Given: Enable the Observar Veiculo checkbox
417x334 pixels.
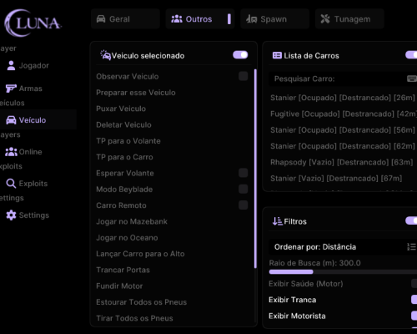Looking at the screenshot, I should [x=244, y=76].
